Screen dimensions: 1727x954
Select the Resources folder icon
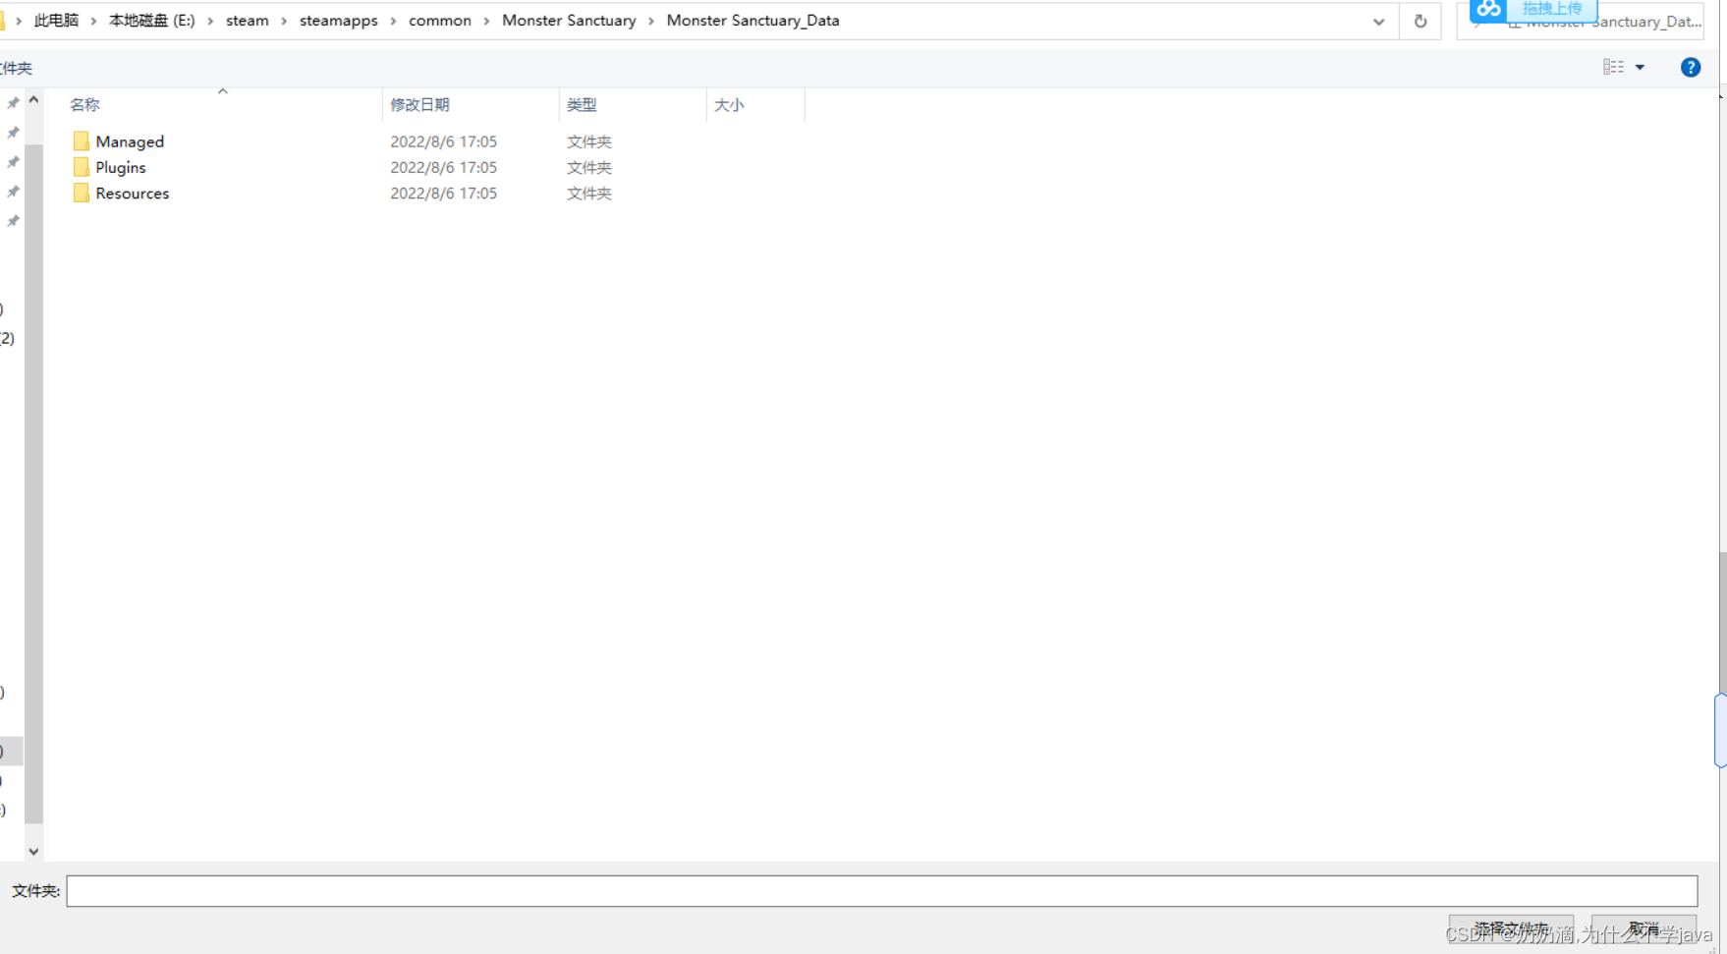point(82,194)
